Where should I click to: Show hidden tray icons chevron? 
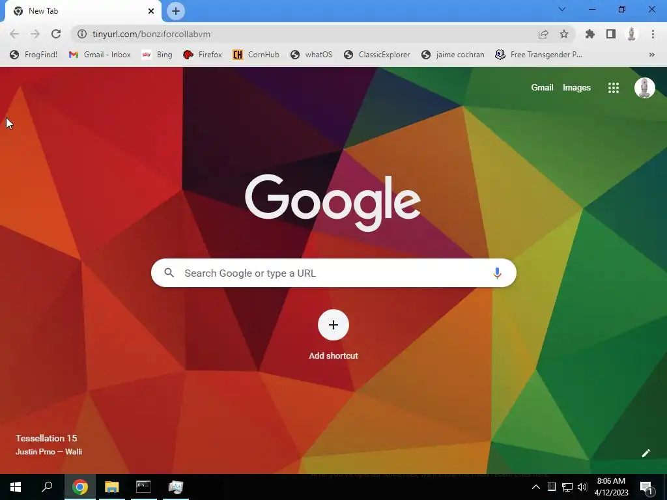click(x=536, y=487)
